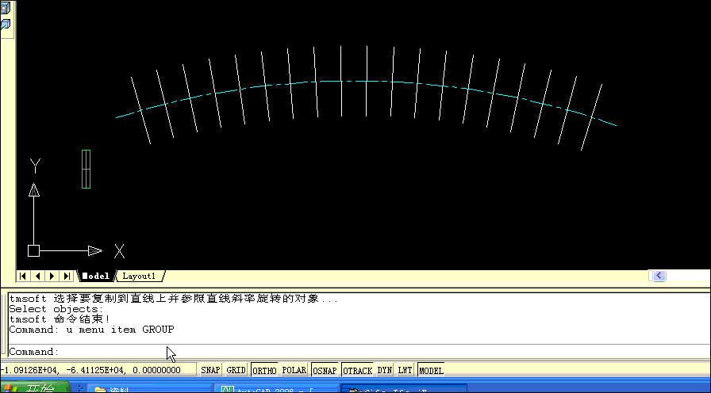Click the coordinate readout in status bar
Screen dimensions: 711x393
tap(90, 370)
